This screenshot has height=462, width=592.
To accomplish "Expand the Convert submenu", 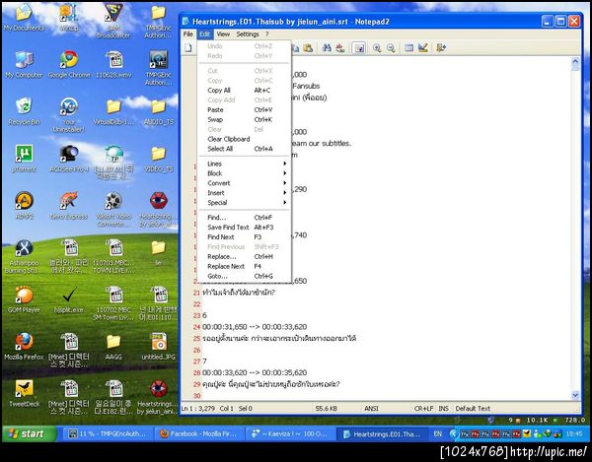I will click(x=245, y=183).
